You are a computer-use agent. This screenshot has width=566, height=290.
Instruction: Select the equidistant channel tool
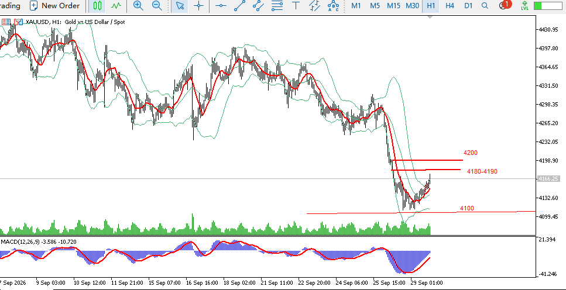pos(258,6)
